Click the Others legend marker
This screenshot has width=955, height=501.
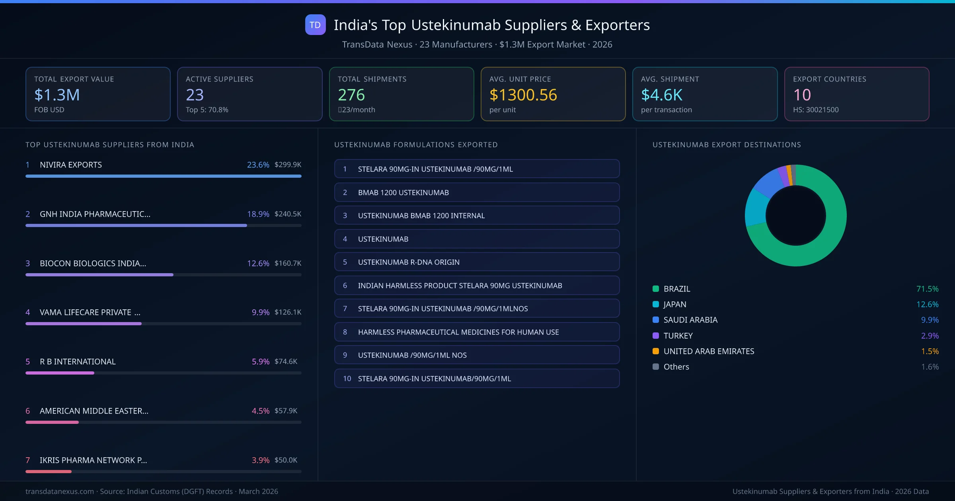click(656, 367)
